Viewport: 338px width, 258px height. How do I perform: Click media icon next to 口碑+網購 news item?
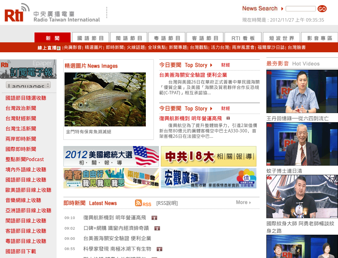pos(157,228)
